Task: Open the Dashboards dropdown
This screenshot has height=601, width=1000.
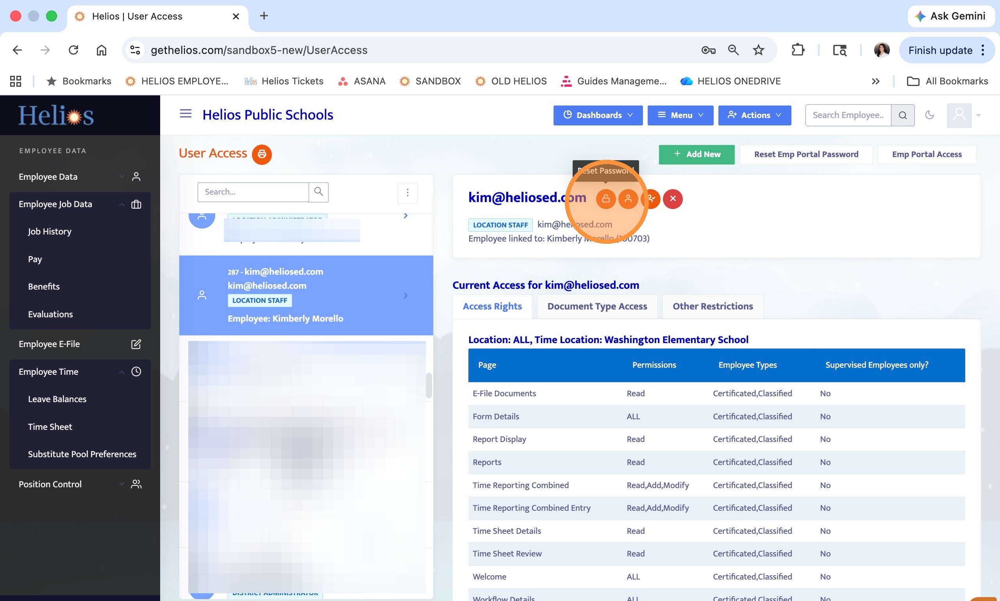Action: (x=598, y=115)
